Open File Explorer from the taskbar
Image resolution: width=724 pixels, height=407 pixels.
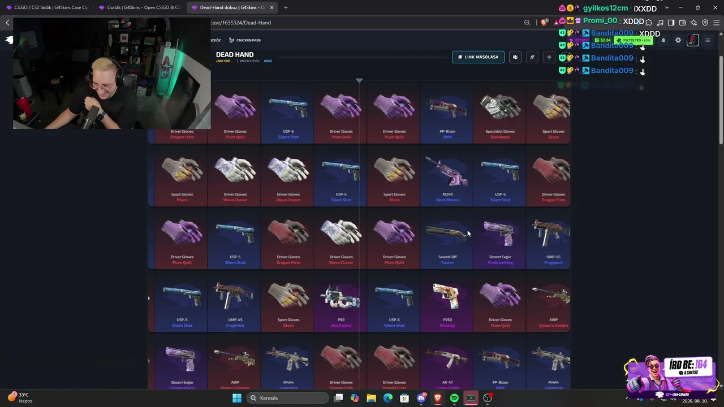click(371, 398)
